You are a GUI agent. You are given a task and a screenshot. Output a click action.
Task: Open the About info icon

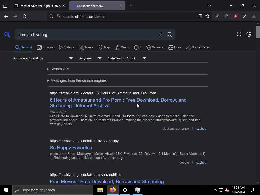pos(239,34)
